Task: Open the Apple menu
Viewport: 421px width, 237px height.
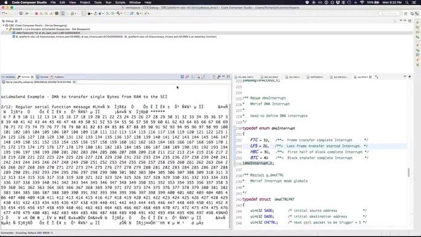Action: click(6, 2)
